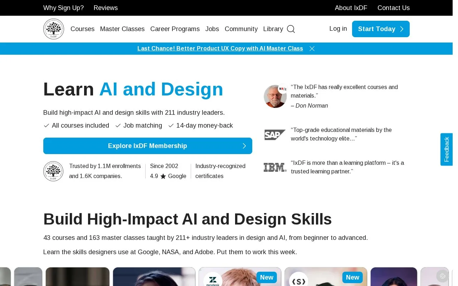
Task: Click Don Norman's avatar photo
Action: click(x=275, y=97)
